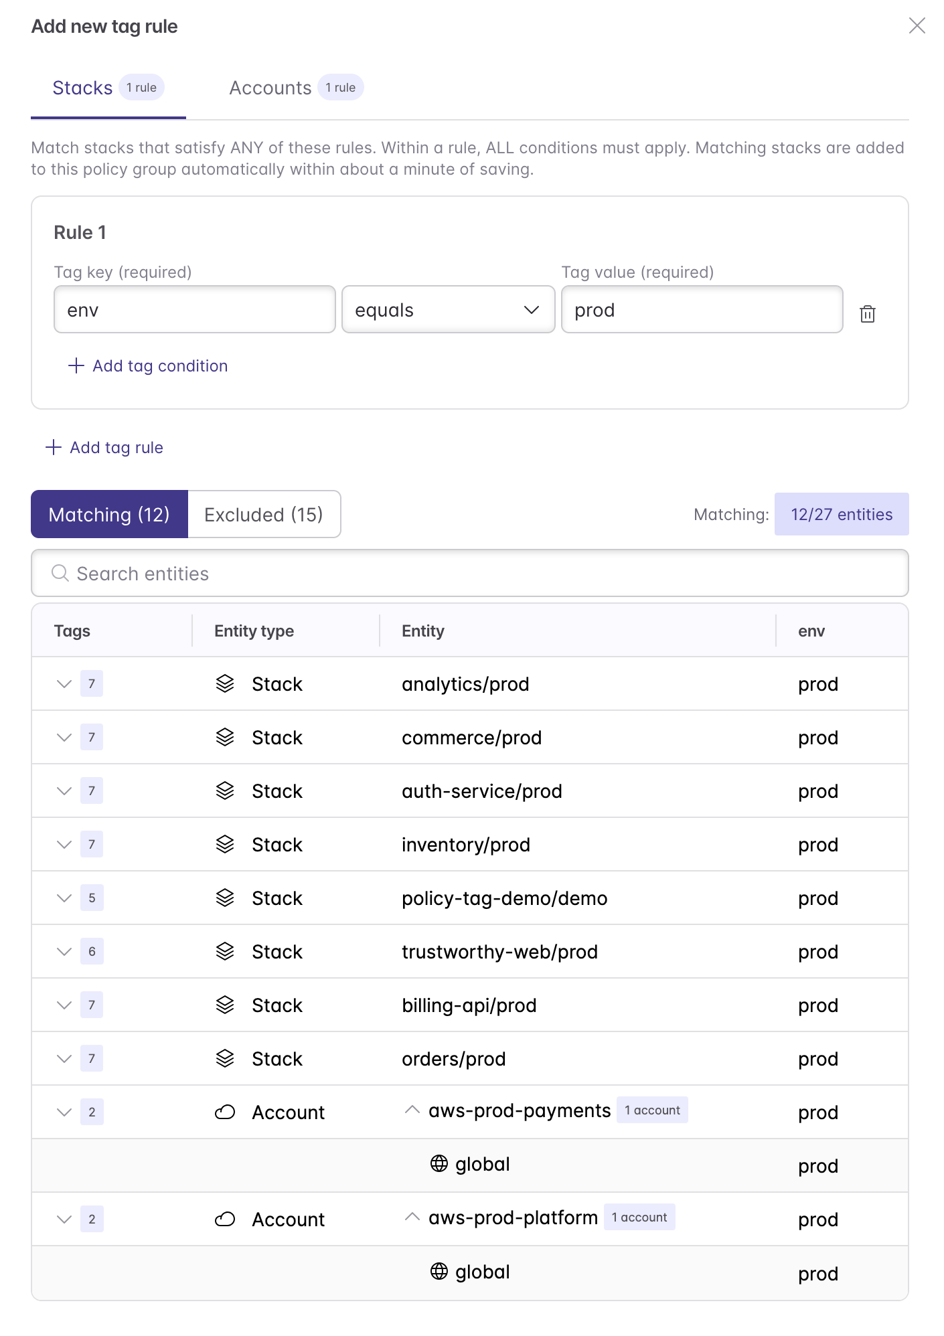Focus the Search entities field

point(470,573)
